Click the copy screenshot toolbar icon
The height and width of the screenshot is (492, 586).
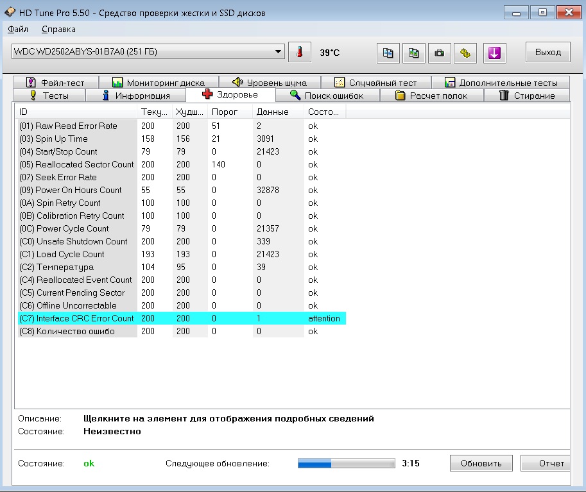pos(414,53)
